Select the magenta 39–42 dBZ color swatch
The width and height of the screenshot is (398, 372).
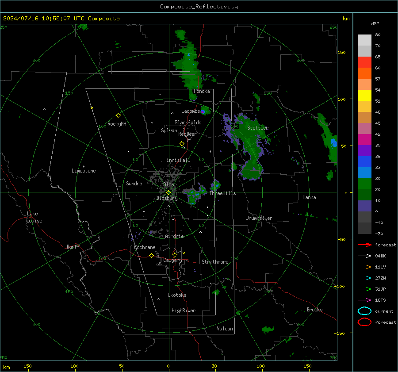click(x=364, y=140)
